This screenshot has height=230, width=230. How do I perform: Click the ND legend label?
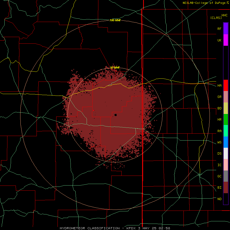click(219, 199)
